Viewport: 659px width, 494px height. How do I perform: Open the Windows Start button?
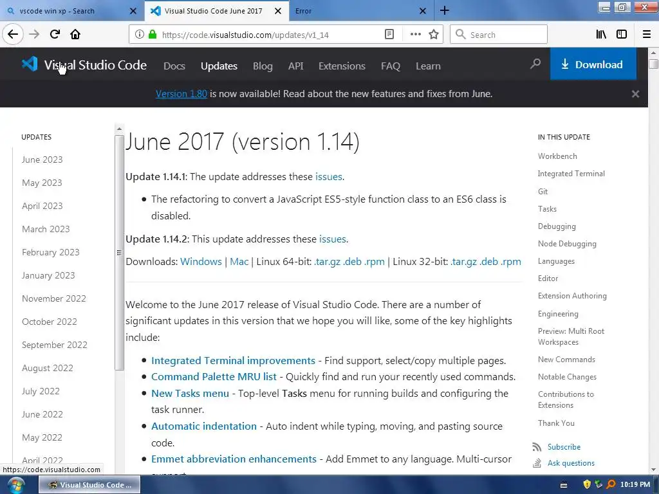(15, 486)
